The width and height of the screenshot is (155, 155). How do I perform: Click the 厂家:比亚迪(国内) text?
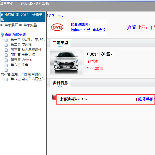[101, 54]
